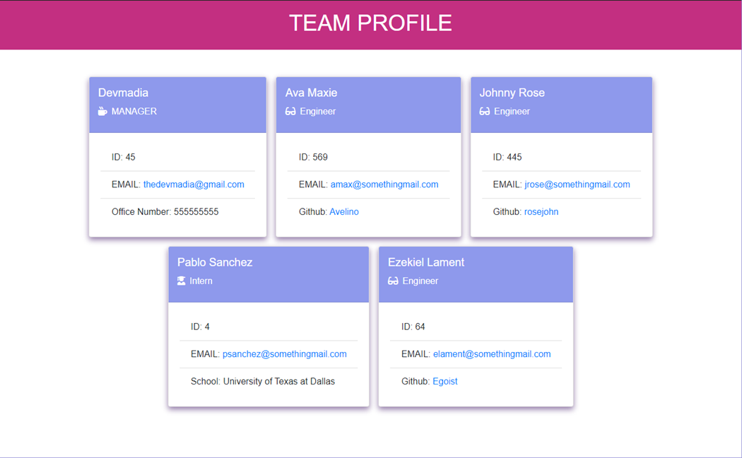742x458 pixels.
Task: Open the psanchez@somethingmail.com email link
Action: click(284, 354)
